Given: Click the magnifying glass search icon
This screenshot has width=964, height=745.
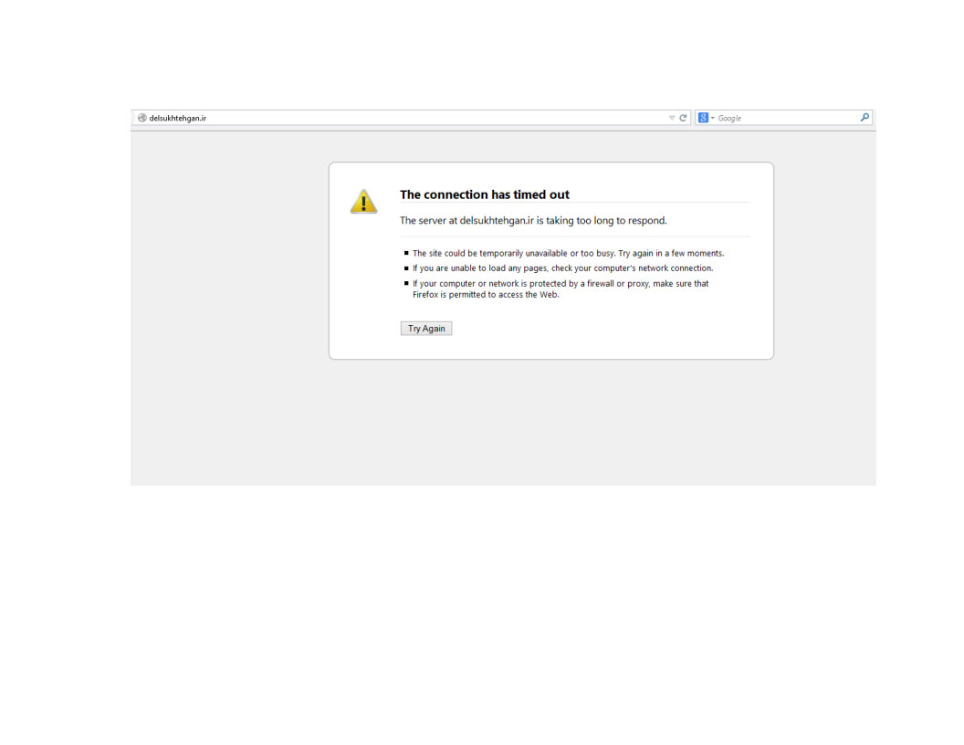Looking at the screenshot, I should [x=864, y=117].
